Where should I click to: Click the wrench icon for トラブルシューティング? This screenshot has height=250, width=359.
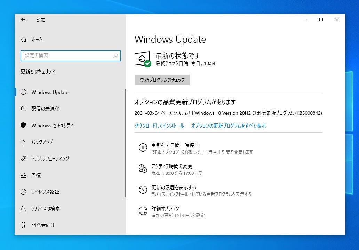pyautogui.click(x=23, y=158)
